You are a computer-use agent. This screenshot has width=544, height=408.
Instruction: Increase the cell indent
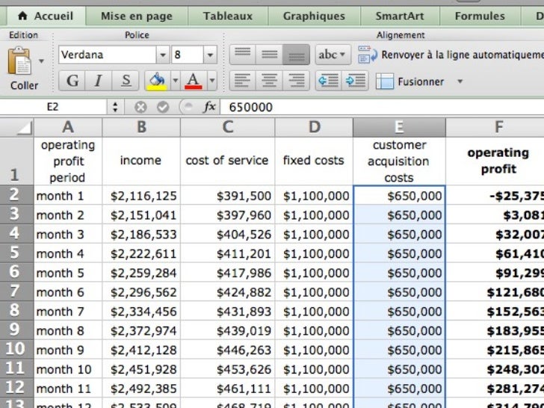(355, 81)
